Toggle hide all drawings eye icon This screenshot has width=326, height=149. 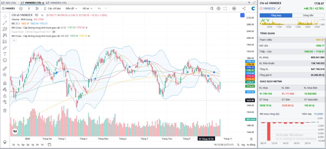5,102
